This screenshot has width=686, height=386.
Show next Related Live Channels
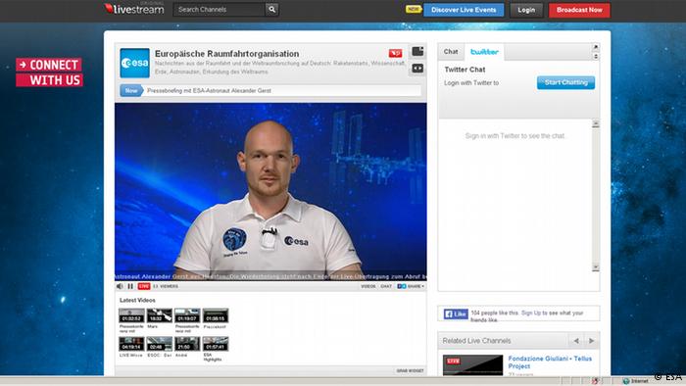click(592, 341)
